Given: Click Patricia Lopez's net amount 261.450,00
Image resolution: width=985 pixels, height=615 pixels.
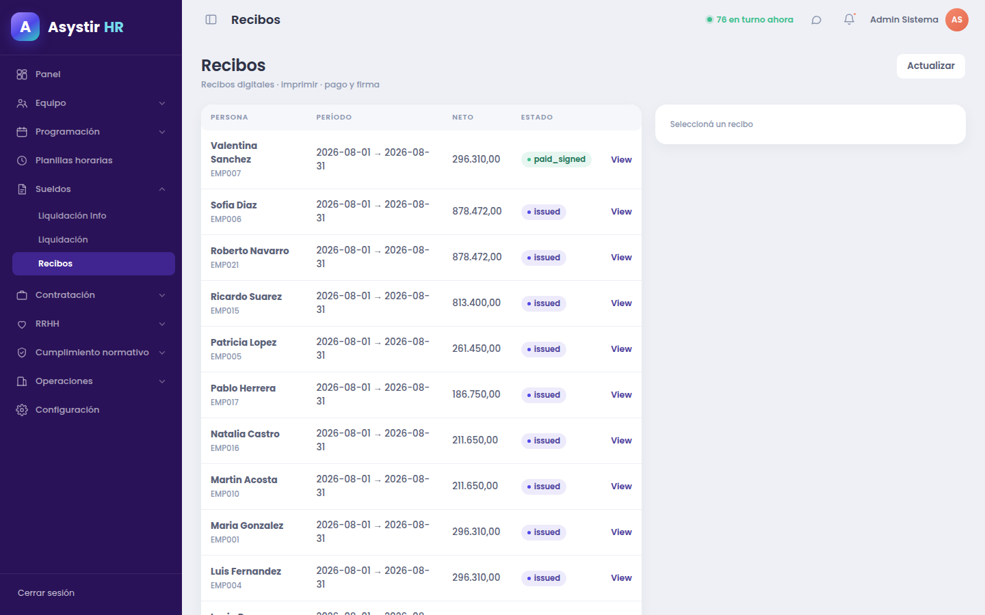Looking at the screenshot, I should pos(476,348).
